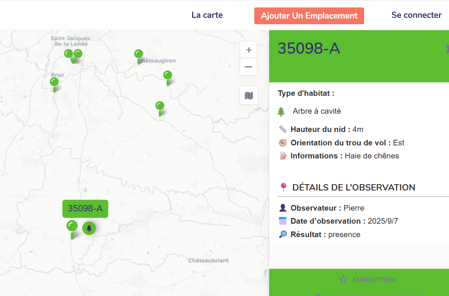
Task: Click the map pin next to Châteaugiron
Action: coord(138,54)
